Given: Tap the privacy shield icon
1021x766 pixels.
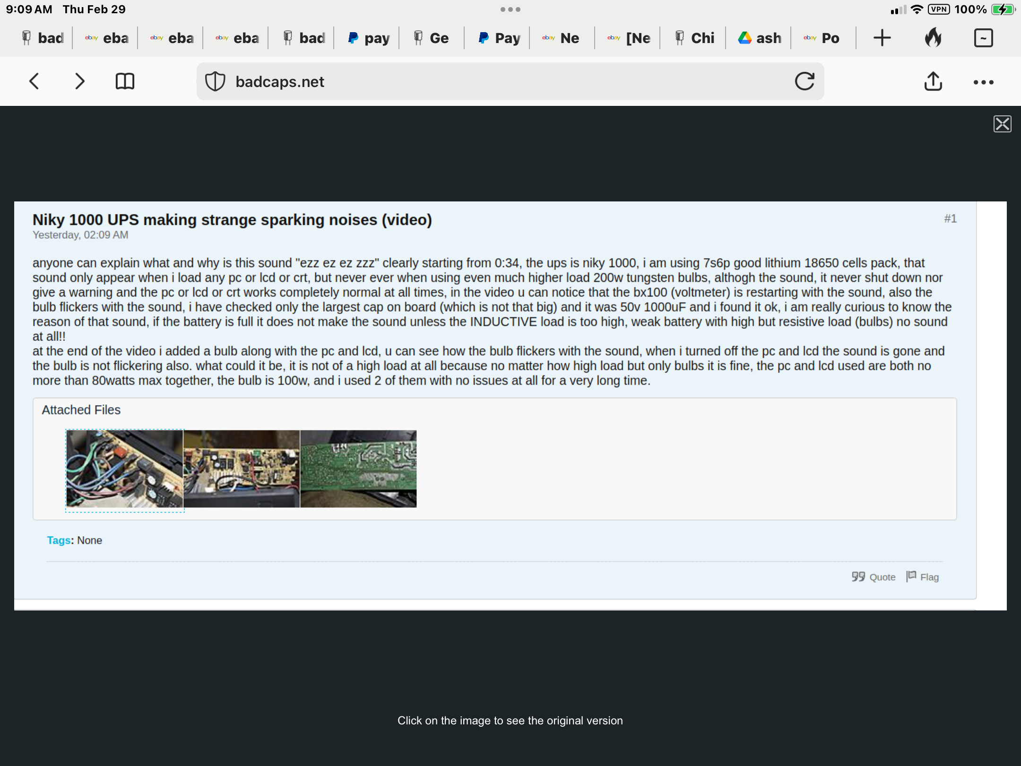Looking at the screenshot, I should (x=215, y=81).
